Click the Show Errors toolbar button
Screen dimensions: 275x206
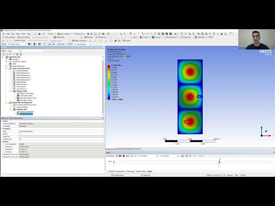coord(79,34)
